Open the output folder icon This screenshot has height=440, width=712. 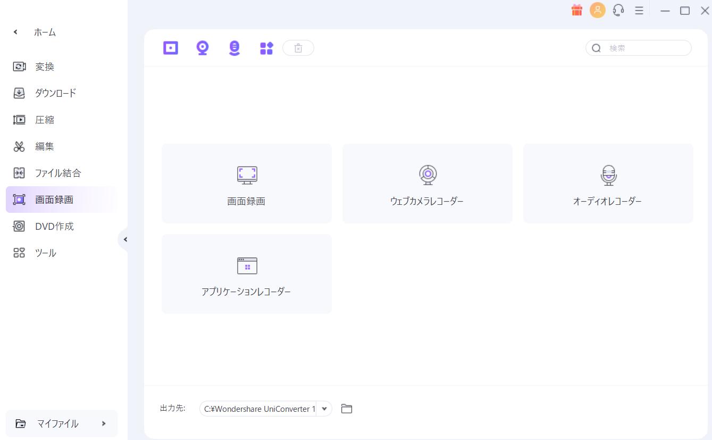tap(347, 409)
